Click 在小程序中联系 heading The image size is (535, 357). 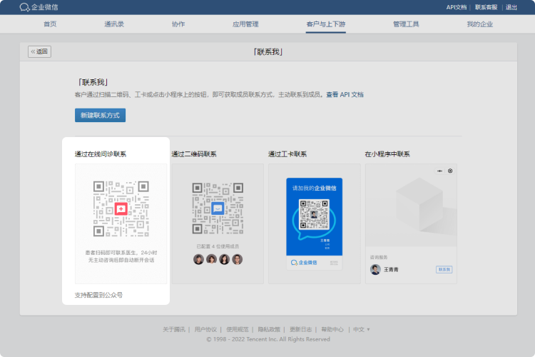pyautogui.click(x=387, y=154)
